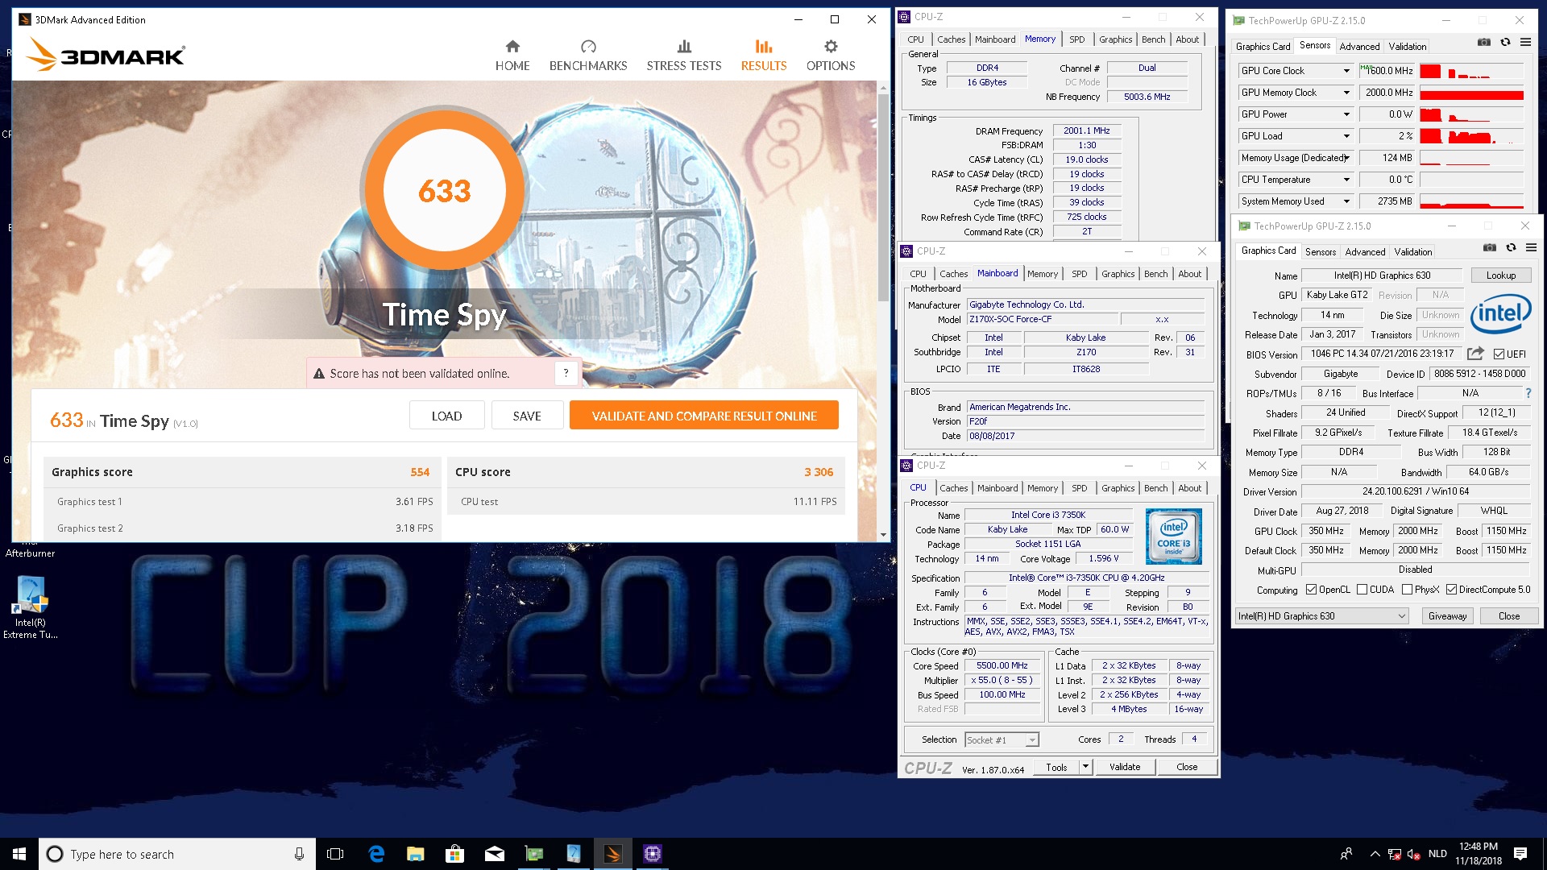Viewport: 1547px width, 870px height.
Task: Expand GPU Power sensor dropdown
Action: [1346, 114]
